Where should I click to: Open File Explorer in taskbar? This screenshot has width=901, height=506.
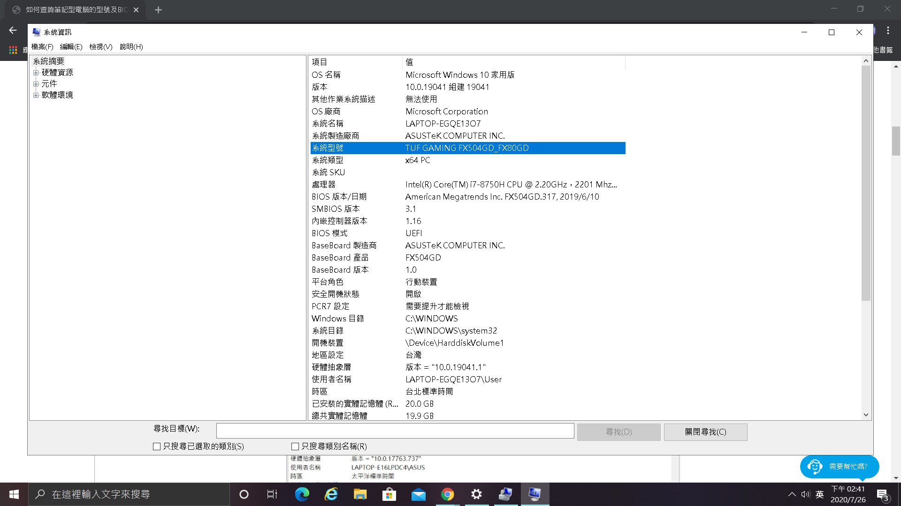pos(360,494)
